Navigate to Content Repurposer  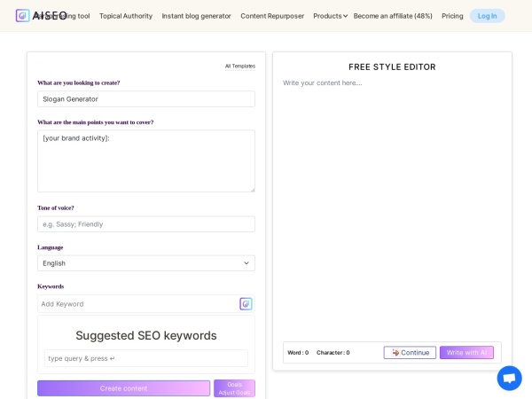(271, 16)
